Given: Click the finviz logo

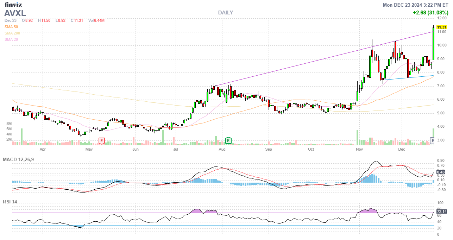Looking at the screenshot, I should click(13, 5).
